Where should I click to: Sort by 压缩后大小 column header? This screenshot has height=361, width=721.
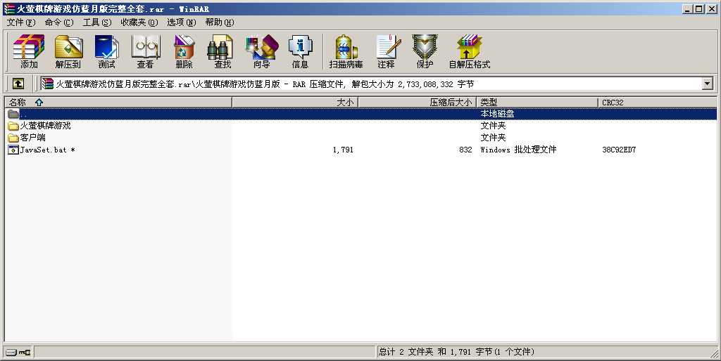[417, 103]
